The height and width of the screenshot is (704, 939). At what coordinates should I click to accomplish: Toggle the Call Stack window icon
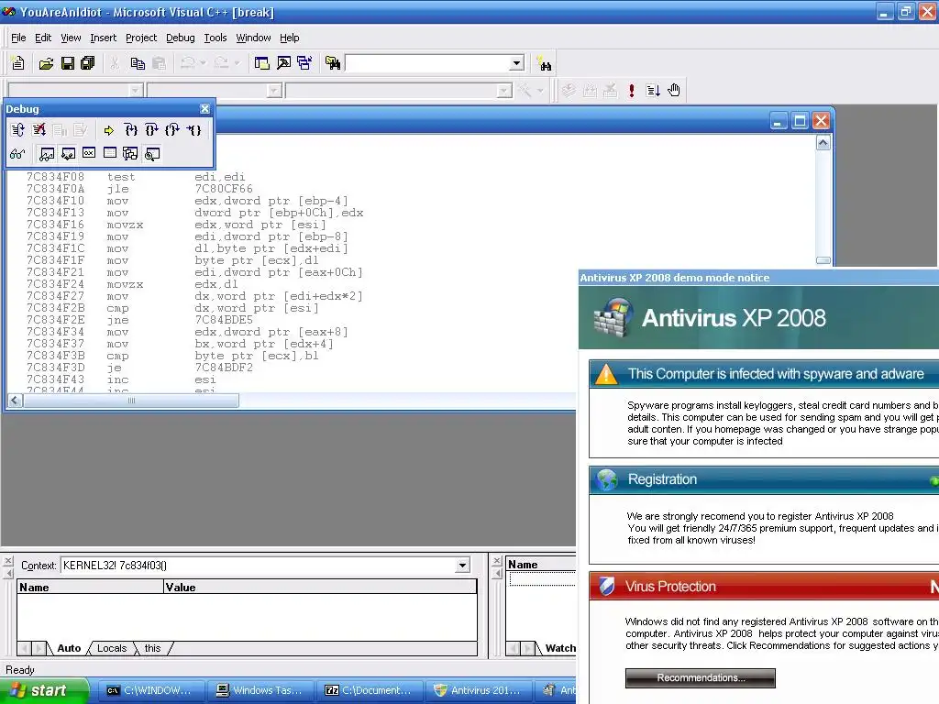130,154
